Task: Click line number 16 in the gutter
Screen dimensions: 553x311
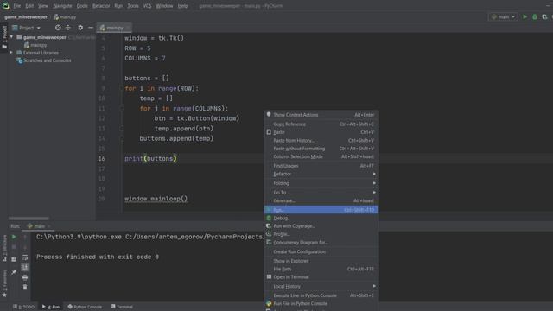Action: point(102,159)
